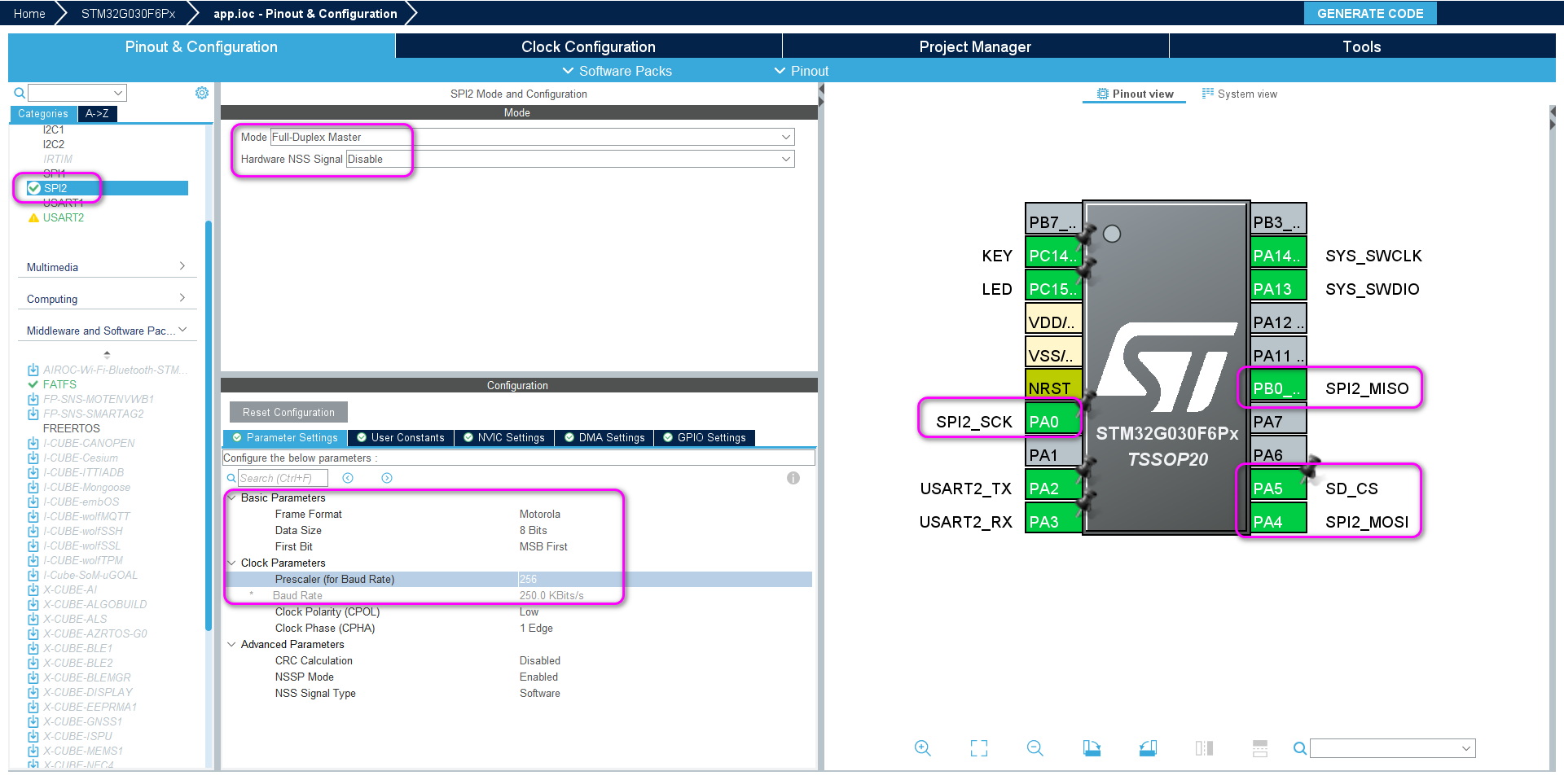Switch to DMA Settings tab

[x=604, y=438]
